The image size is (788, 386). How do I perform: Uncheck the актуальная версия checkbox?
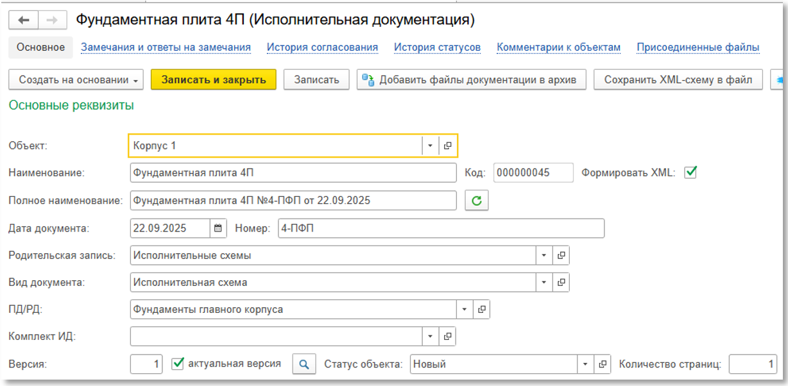[178, 364]
